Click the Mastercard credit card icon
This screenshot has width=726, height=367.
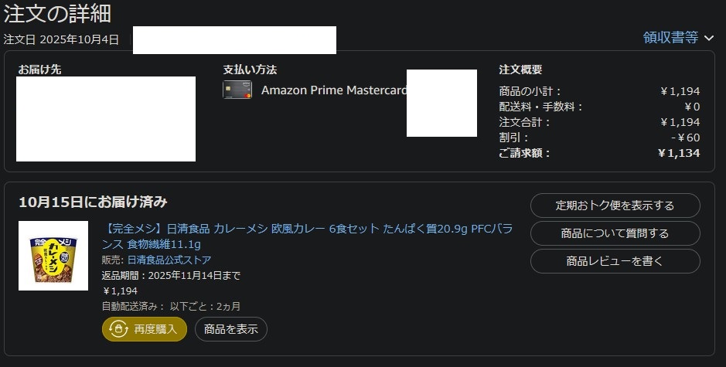pyautogui.click(x=237, y=90)
